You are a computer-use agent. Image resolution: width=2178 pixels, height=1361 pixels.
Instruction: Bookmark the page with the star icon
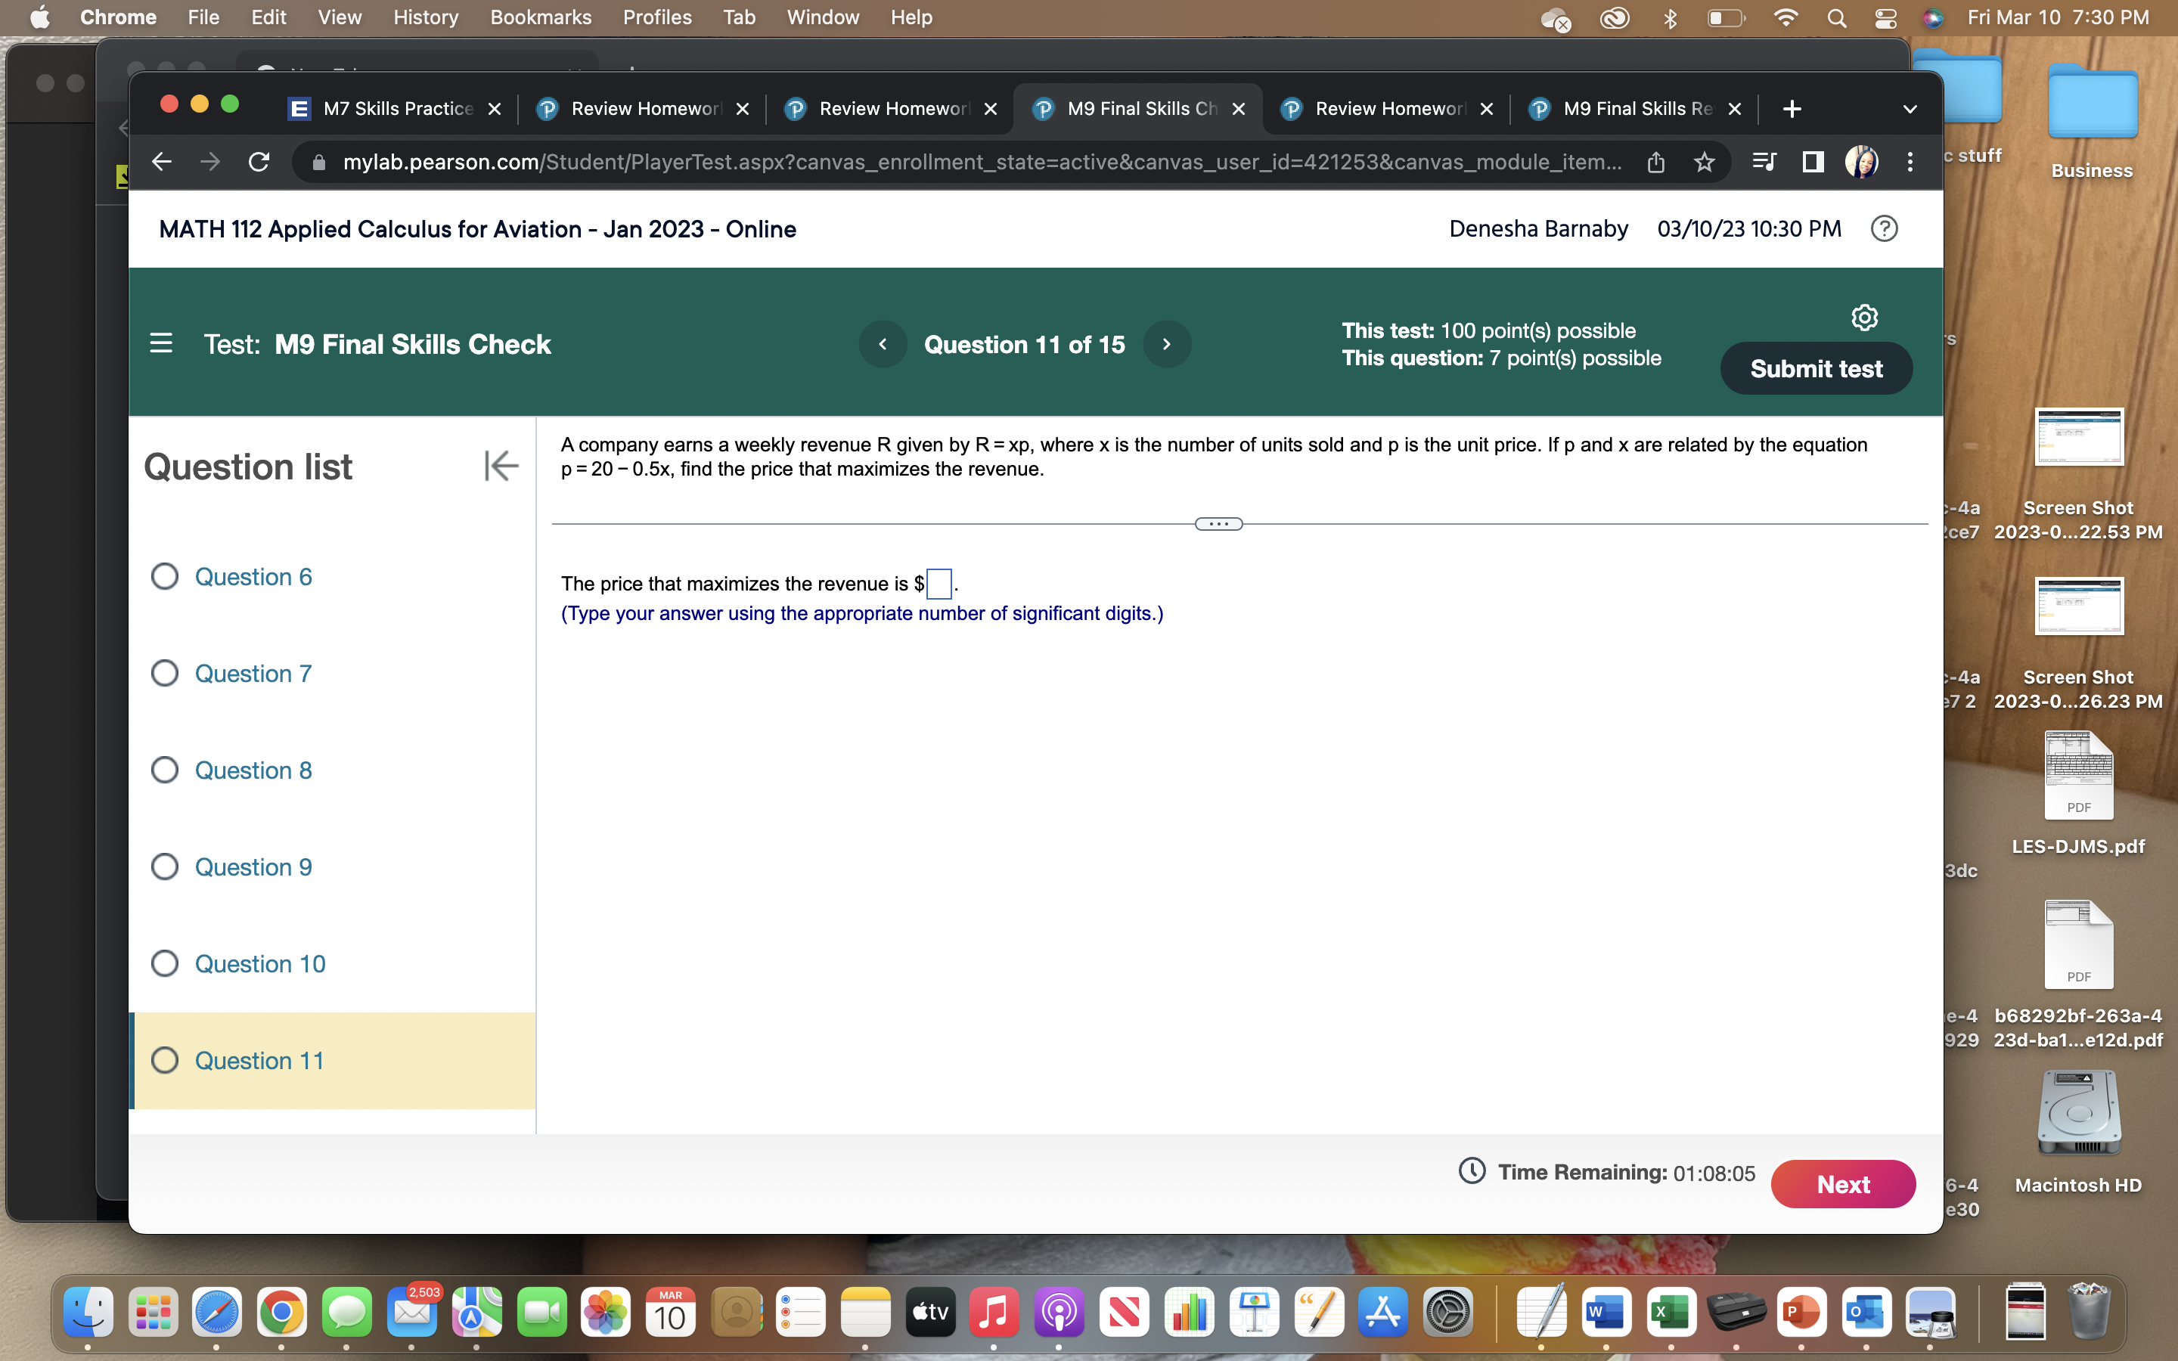[1704, 162]
